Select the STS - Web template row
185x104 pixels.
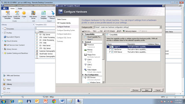[x=45, y=43]
